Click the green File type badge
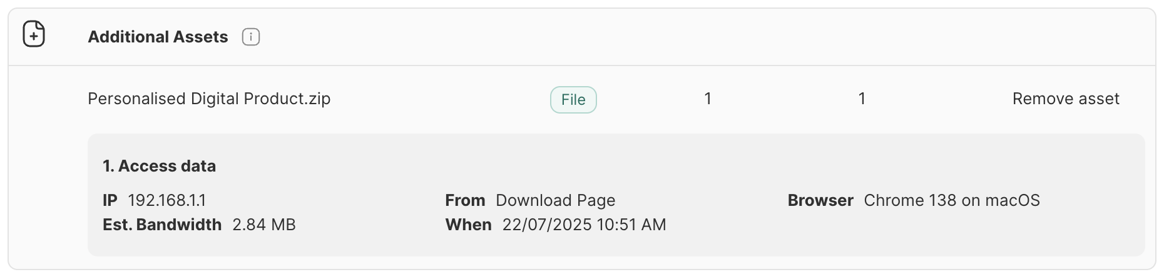The image size is (1164, 277). [573, 100]
